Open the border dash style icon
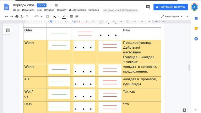 pos(77,17)
